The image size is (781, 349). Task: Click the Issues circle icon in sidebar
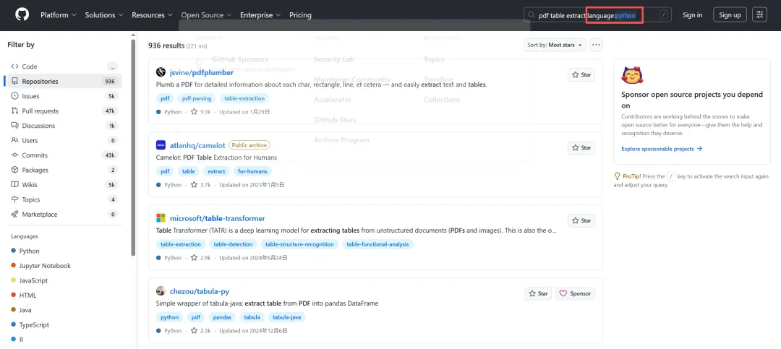[x=15, y=96]
